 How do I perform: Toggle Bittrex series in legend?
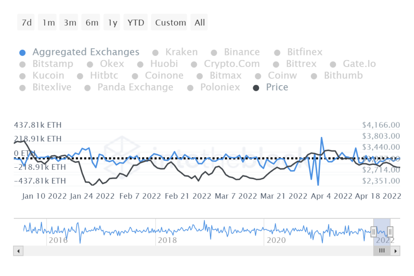295,63
